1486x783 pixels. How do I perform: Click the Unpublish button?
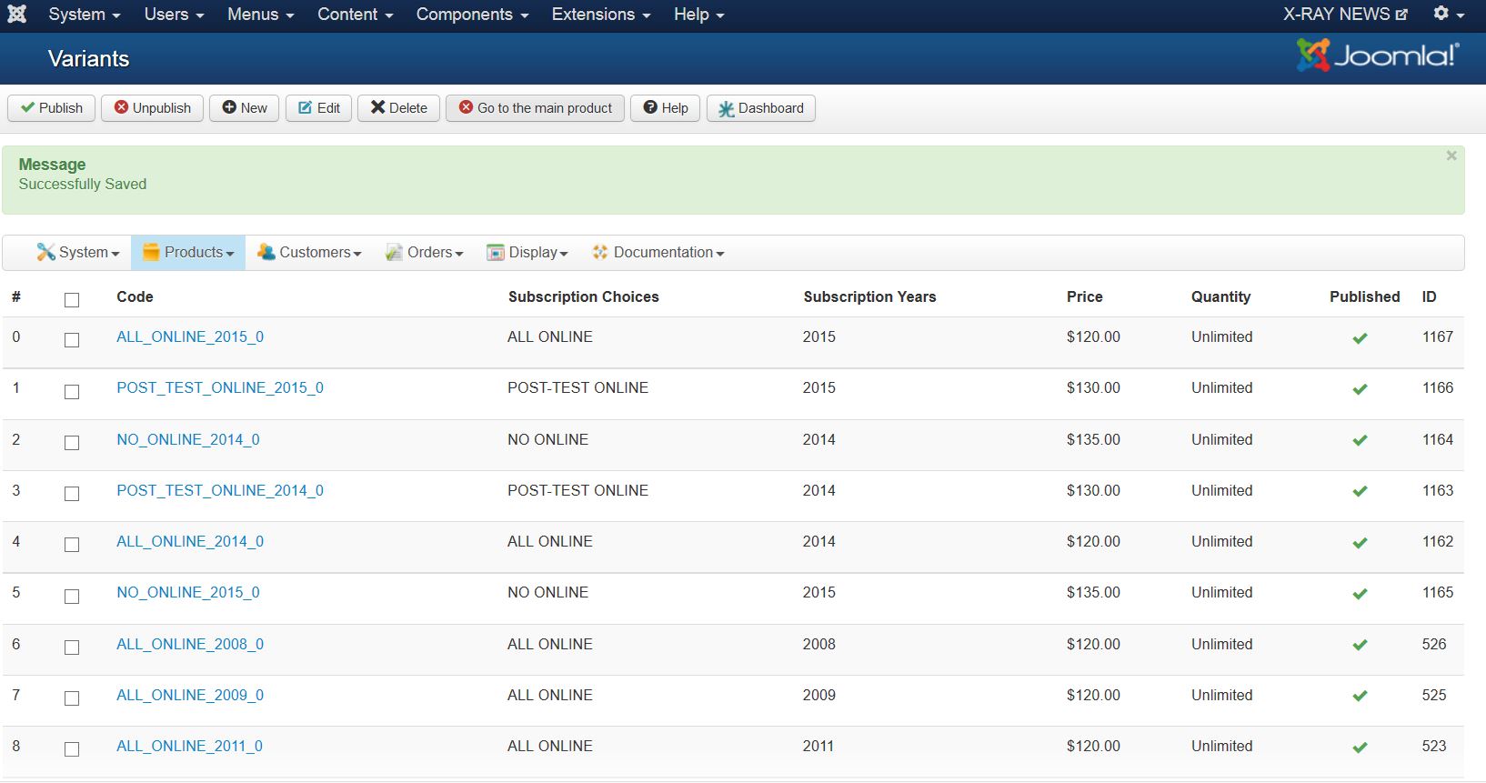click(x=153, y=108)
